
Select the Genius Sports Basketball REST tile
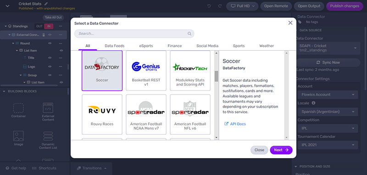tap(146, 71)
